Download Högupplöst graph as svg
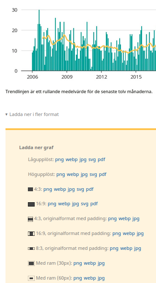The height and width of the screenshot is (283, 156). pos(93,175)
